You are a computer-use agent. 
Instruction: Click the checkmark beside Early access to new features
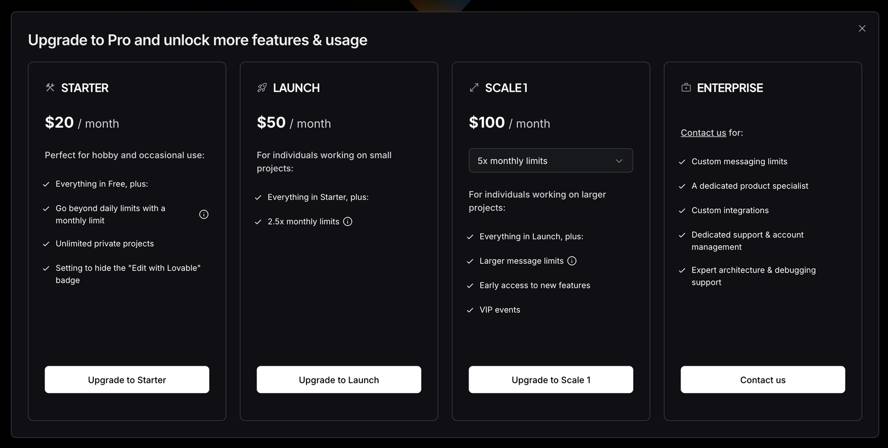pos(470,285)
